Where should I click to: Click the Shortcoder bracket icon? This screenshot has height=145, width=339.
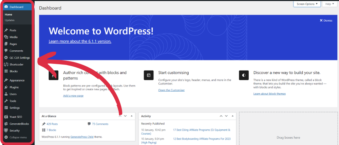[6, 65]
